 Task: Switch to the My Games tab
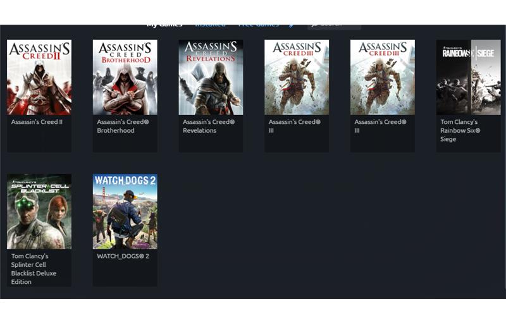164,25
